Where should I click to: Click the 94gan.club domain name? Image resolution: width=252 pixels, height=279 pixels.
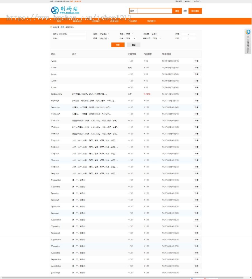click(x=56, y=259)
